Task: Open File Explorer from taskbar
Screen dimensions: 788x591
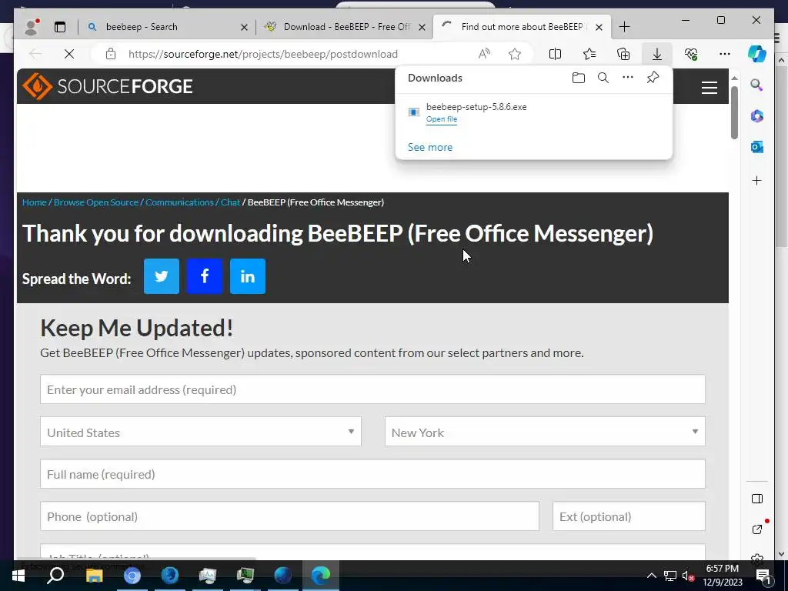Action: pos(95,576)
